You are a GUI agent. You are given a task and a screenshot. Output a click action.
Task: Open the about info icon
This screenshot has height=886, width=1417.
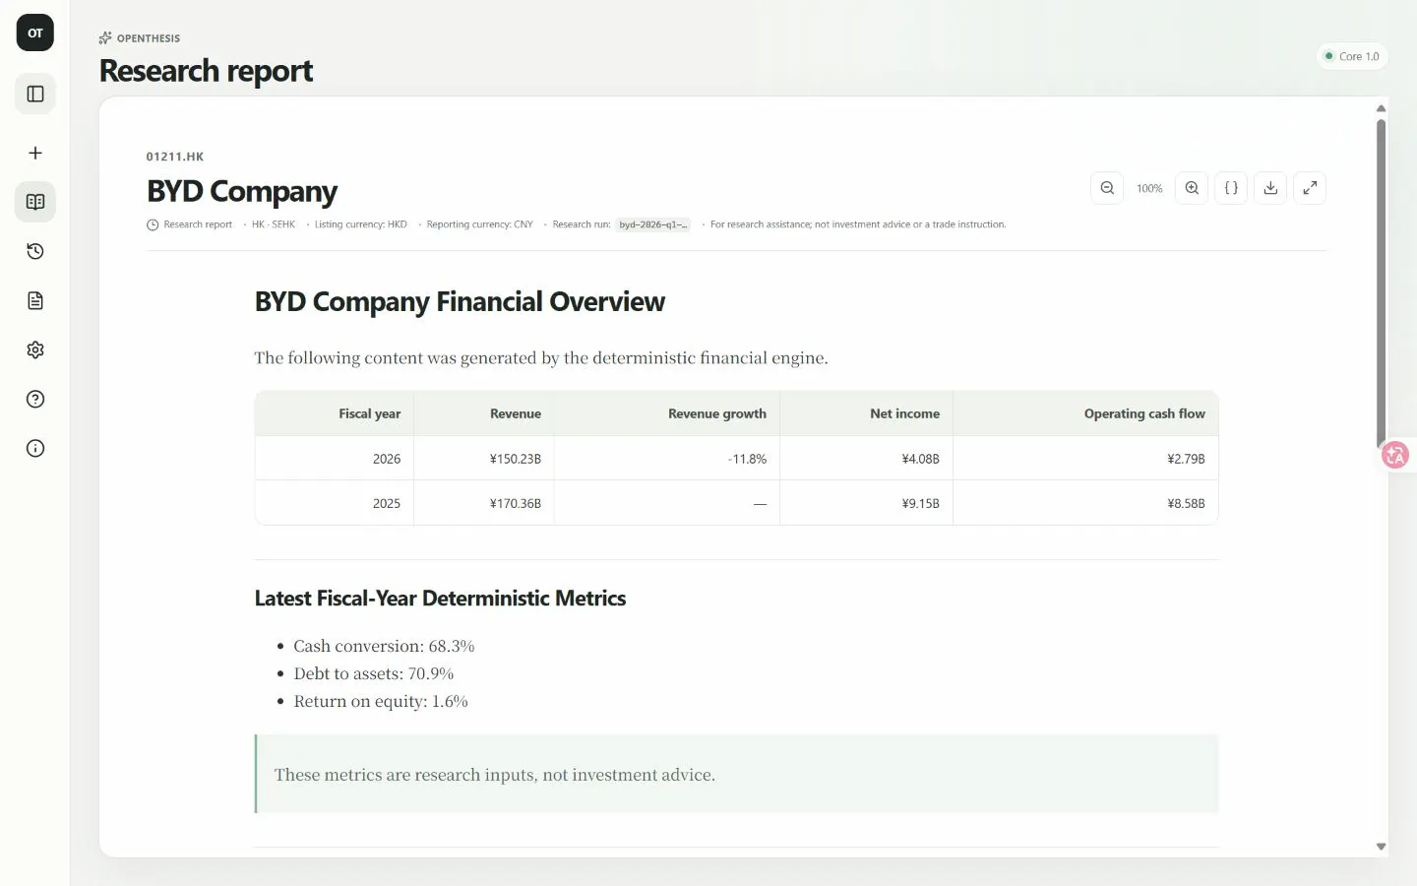pyautogui.click(x=35, y=448)
